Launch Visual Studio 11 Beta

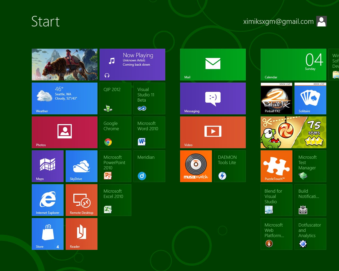(149, 98)
